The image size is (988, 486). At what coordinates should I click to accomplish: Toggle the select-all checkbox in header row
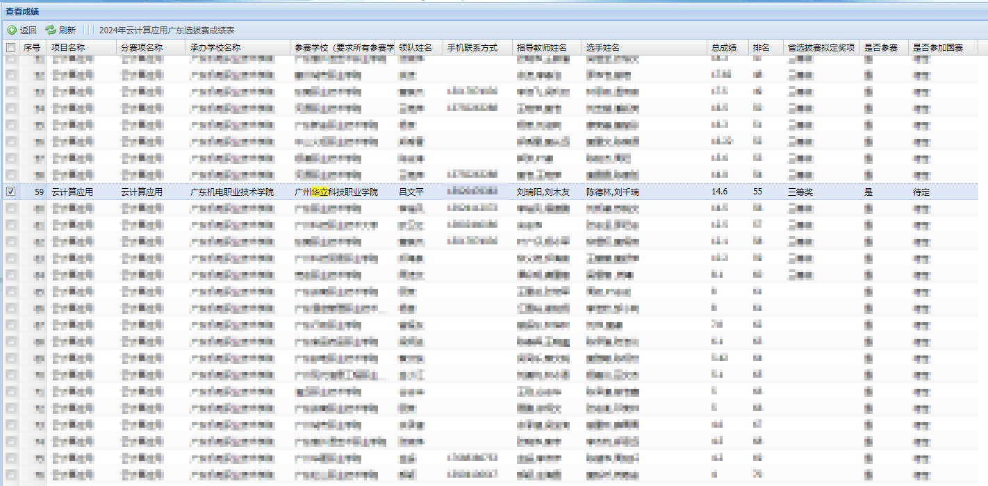coord(10,48)
